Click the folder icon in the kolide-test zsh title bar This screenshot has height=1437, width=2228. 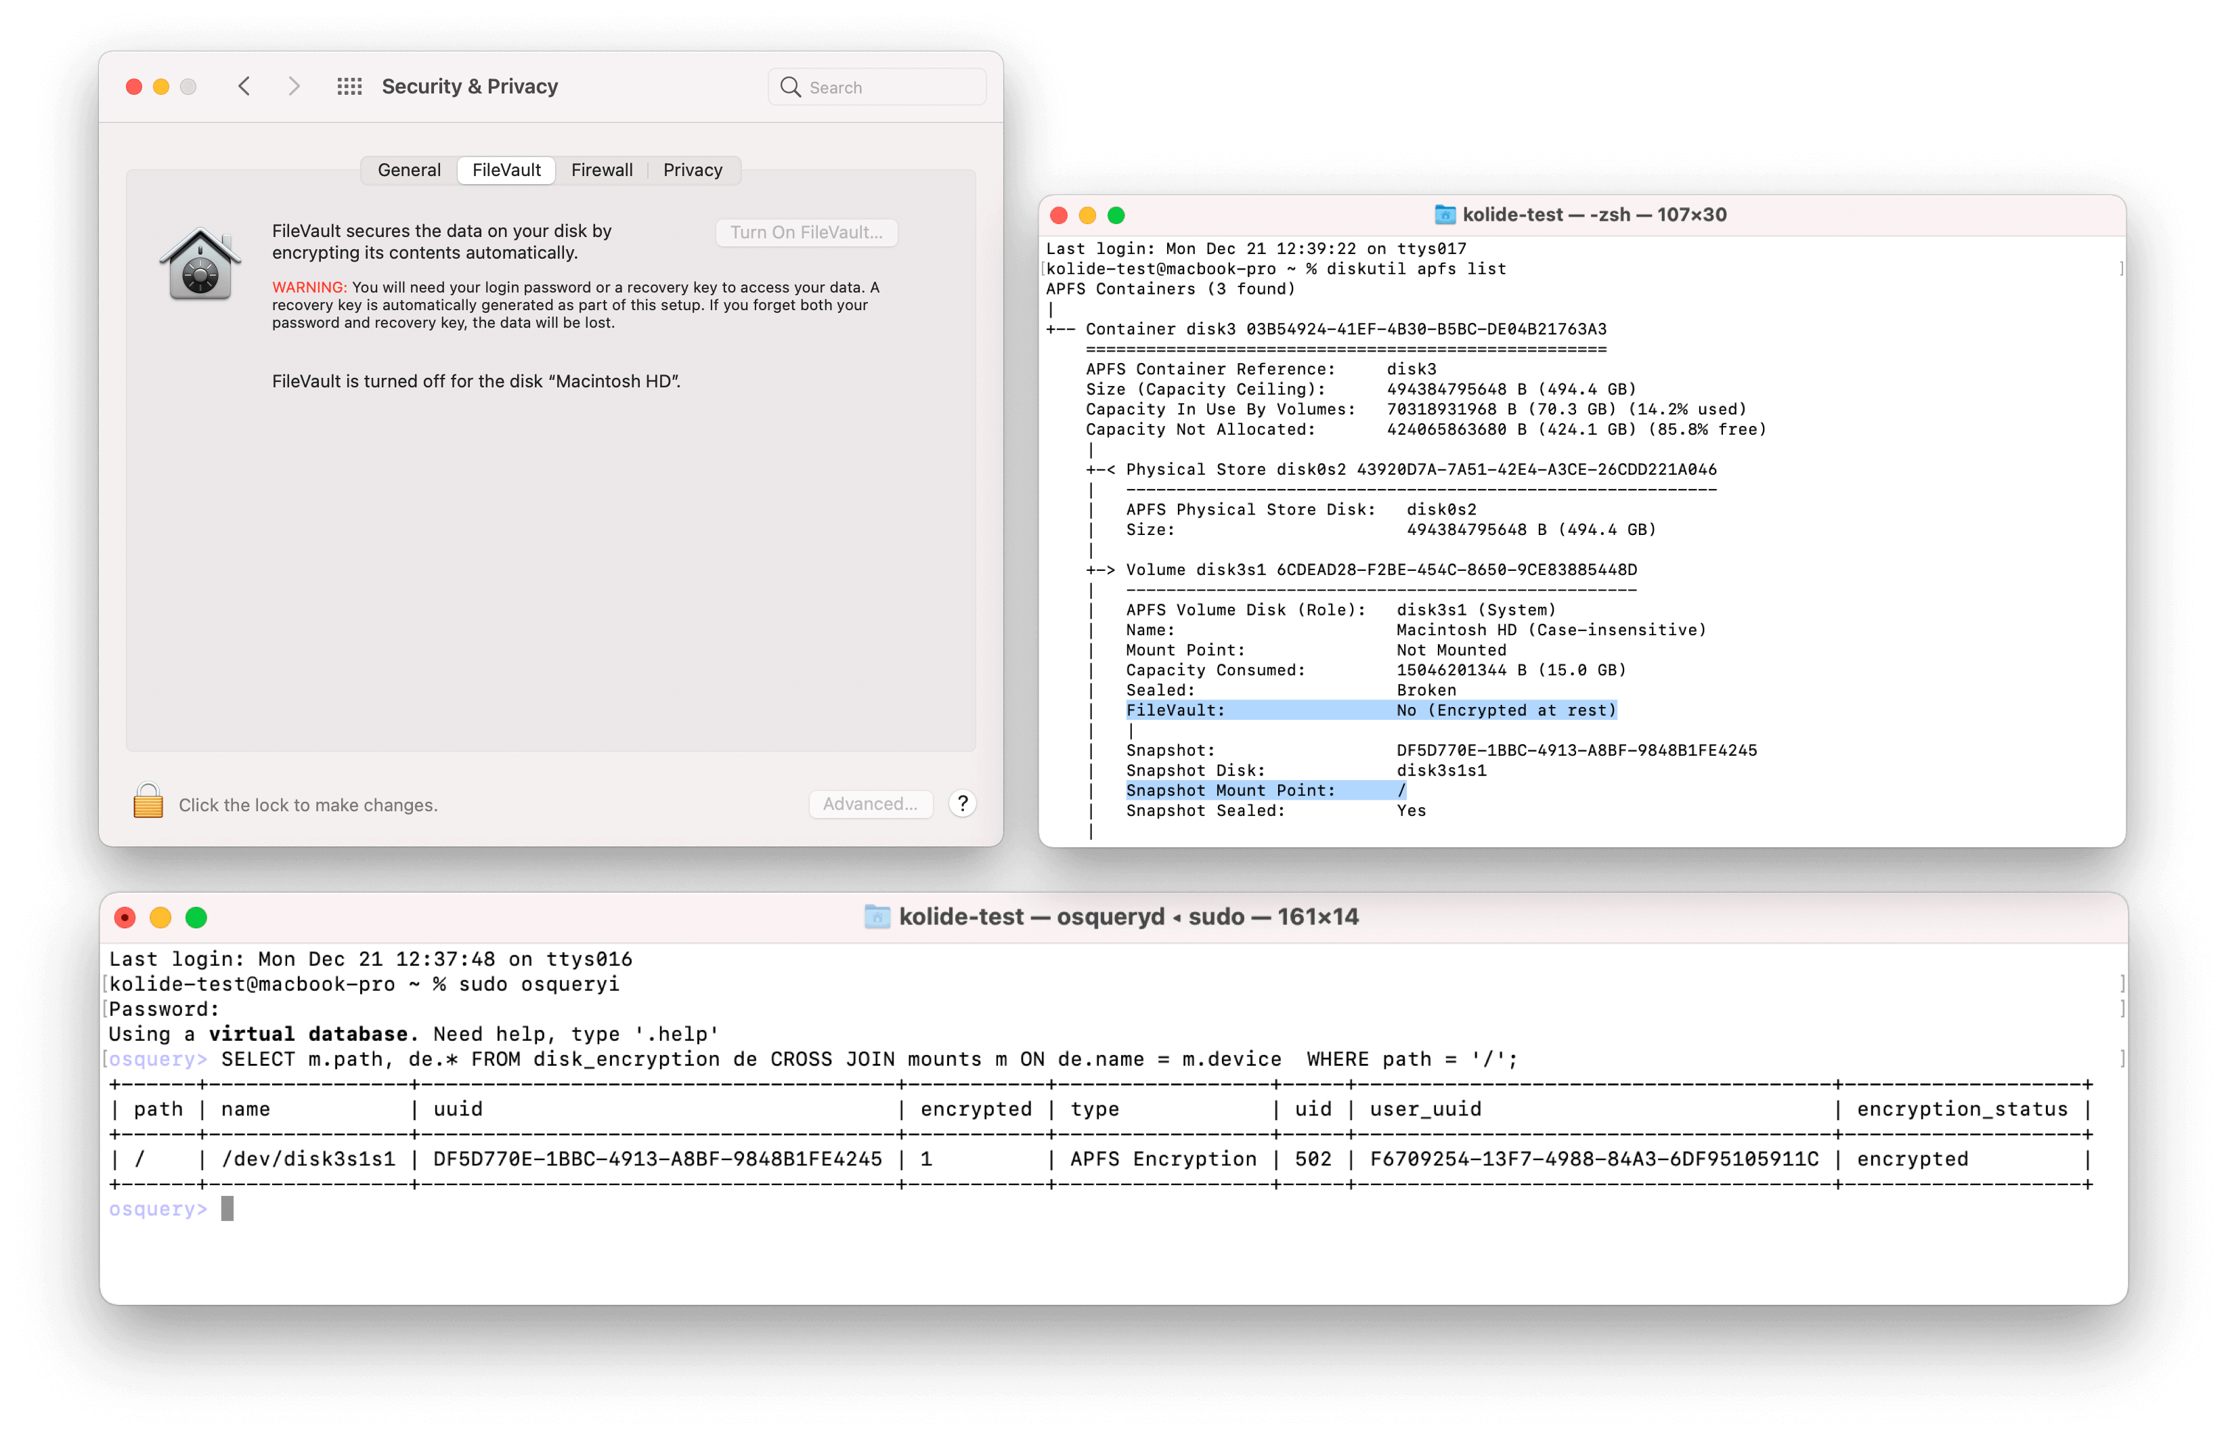1445,214
